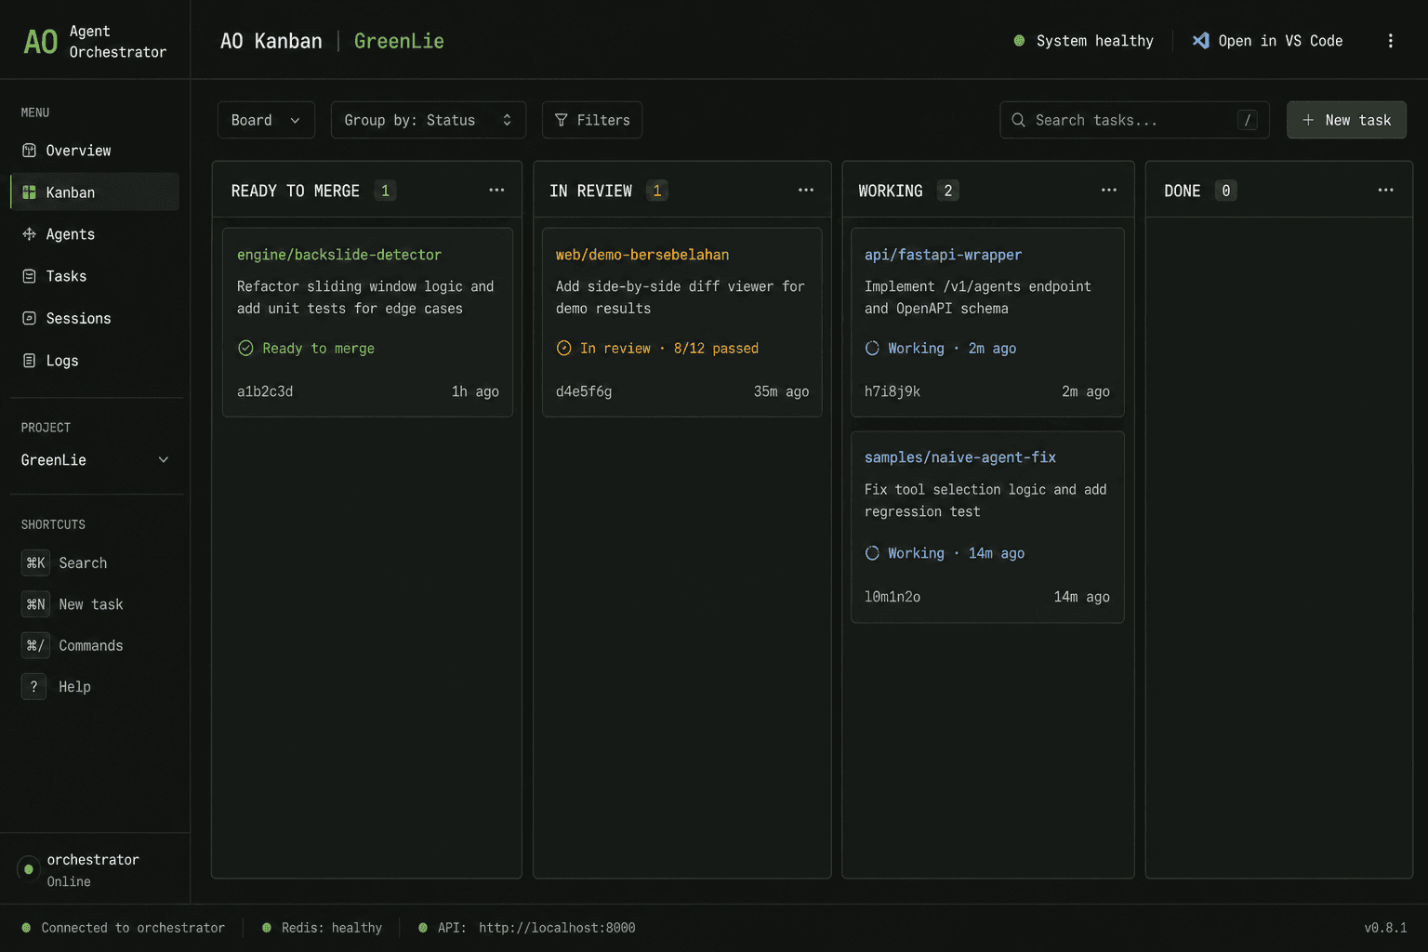Click Connected to orchestrator status
This screenshot has height=952, width=1428.
pos(124,928)
